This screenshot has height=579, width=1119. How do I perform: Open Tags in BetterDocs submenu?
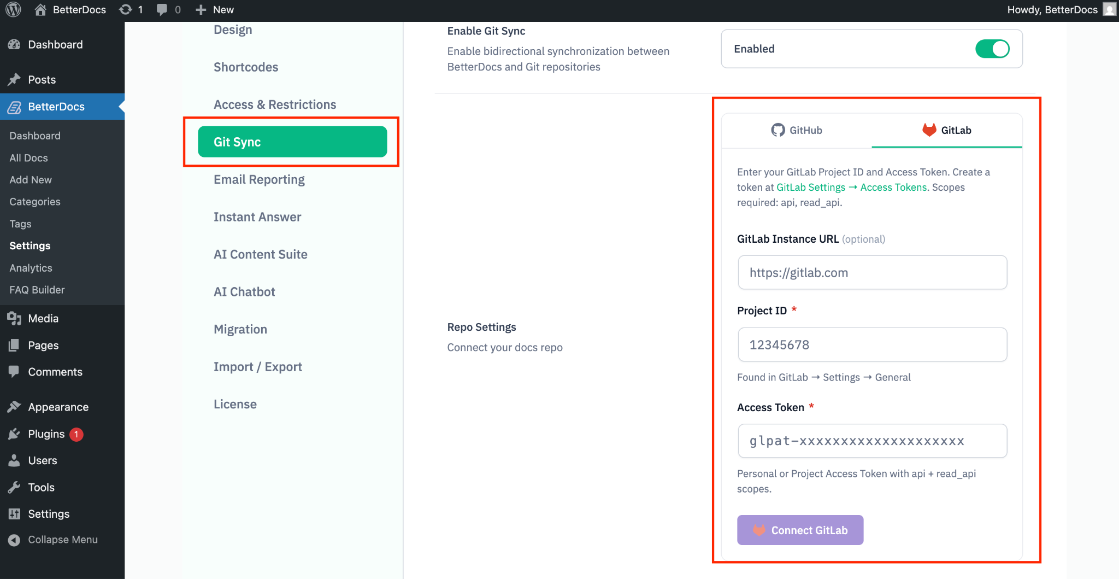(x=20, y=224)
